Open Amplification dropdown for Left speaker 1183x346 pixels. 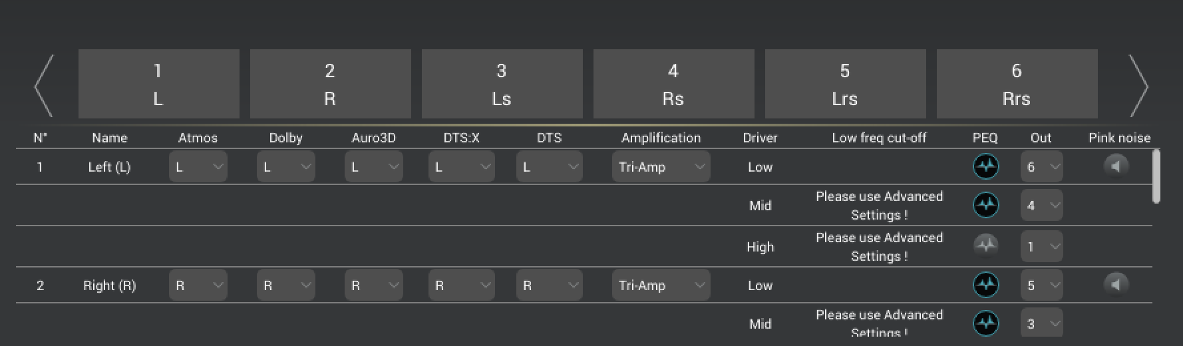tap(661, 167)
